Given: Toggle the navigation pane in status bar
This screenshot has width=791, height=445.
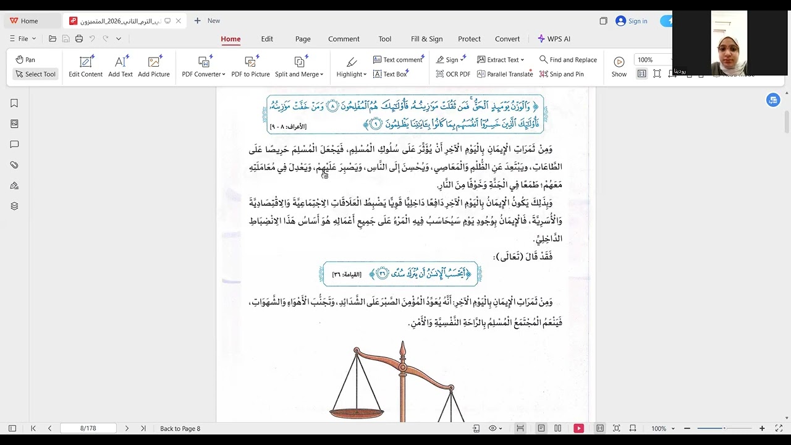Looking at the screenshot, I should (x=12, y=428).
